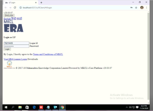Viewport: 153px width, 111px height.
Task: Focus the Password input field
Action: (16, 46)
